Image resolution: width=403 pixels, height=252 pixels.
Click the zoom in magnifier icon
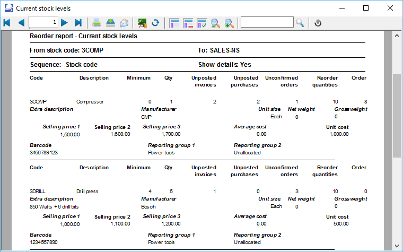coord(229,23)
